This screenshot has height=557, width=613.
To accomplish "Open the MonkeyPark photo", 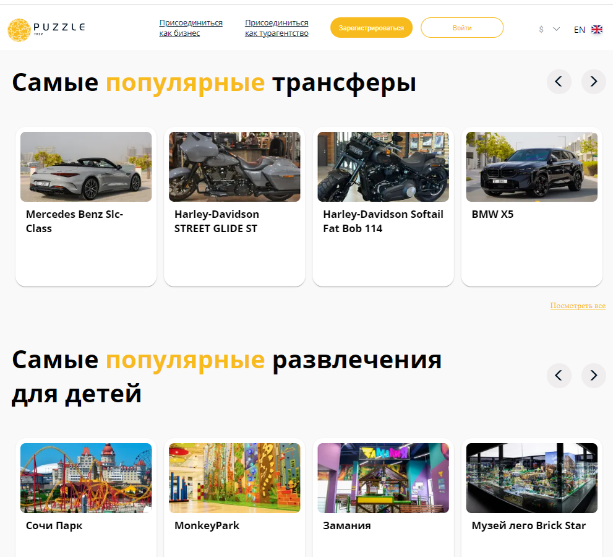I will tap(234, 478).
